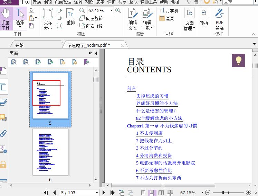The height and width of the screenshot is (196, 258).
Task: Go to next page button
Action: (104, 193)
